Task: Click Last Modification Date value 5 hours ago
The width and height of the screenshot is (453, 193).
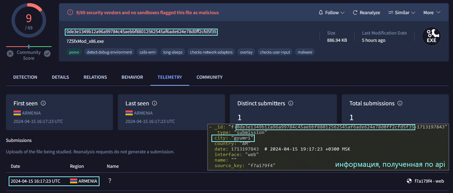Action: 374,40
